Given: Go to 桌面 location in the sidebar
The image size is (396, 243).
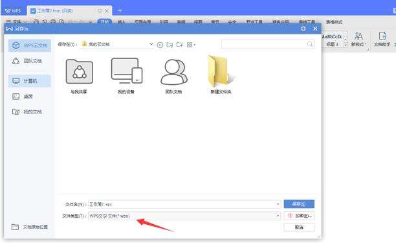Looking at the screenshot, I should [x=30, y=97].
